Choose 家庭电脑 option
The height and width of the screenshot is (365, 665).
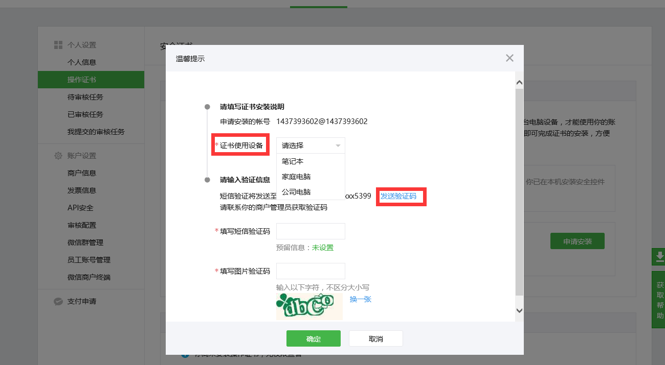coord(296,177)
